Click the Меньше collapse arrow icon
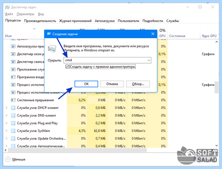Viewport: 222px width, 169px height. [8, 159]
